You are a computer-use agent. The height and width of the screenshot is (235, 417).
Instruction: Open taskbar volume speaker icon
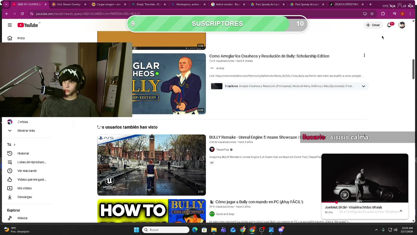[x=395, y=230]
